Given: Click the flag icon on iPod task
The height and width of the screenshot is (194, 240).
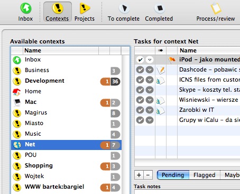Looking at the screenshot, I should click(172, 60).
